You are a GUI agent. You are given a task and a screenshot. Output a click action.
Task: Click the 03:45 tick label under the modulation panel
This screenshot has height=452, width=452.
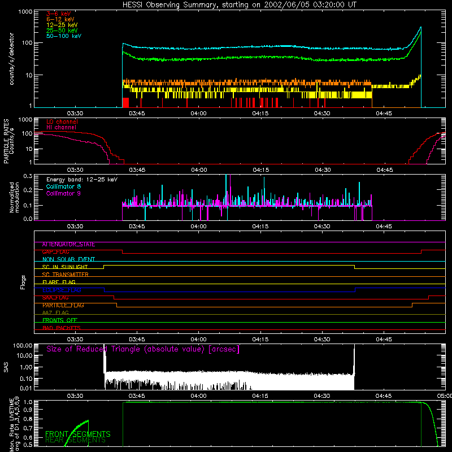(137, 227)
